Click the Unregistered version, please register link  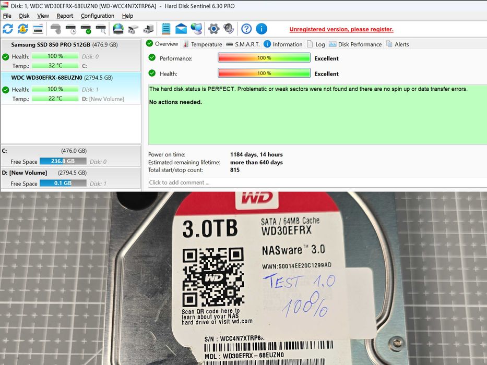[x=341, y=29]
